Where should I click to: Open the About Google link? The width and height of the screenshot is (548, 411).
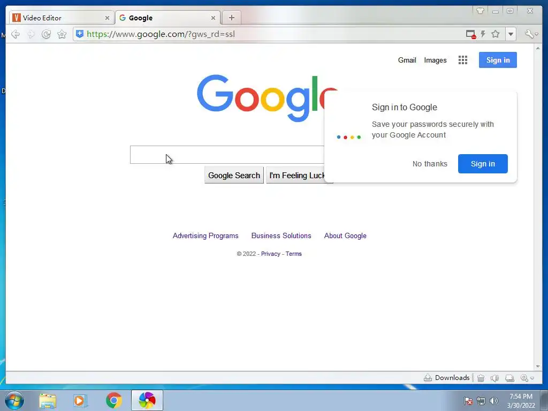tap(345, 235)
